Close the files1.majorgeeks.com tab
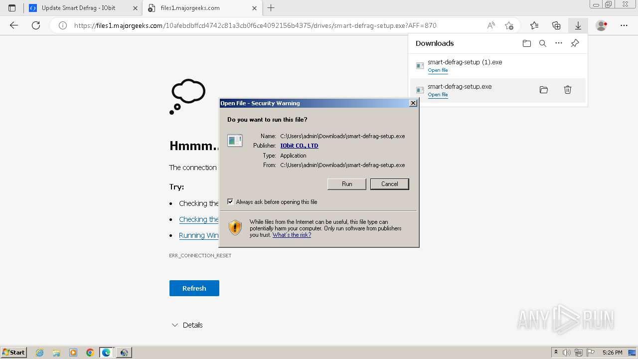Screen dimensions: 638x359 pyautogui.click(x=254, y=8)
